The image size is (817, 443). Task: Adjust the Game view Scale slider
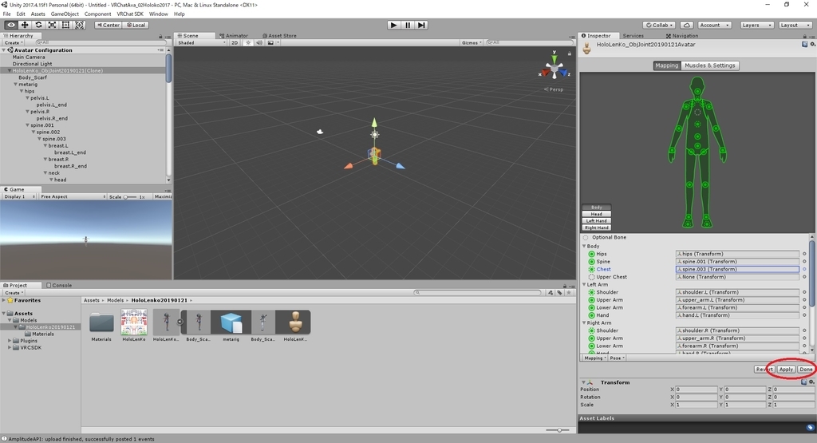tap(130, 197)
